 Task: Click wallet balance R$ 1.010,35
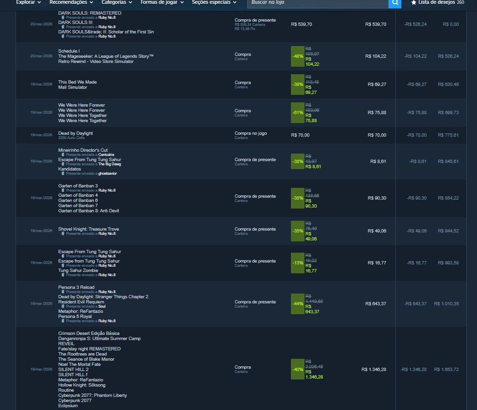tap(446, 303)
